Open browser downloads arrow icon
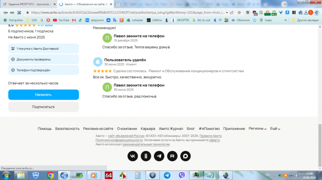The width and height of the screenshot is (322, 180). (306, 13)
